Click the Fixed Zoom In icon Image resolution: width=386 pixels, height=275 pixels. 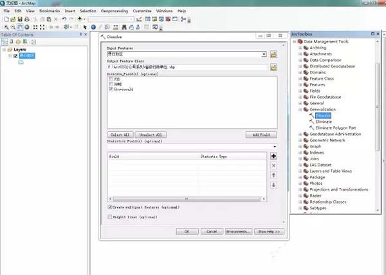pyautogui.click(x=35, y=27)
